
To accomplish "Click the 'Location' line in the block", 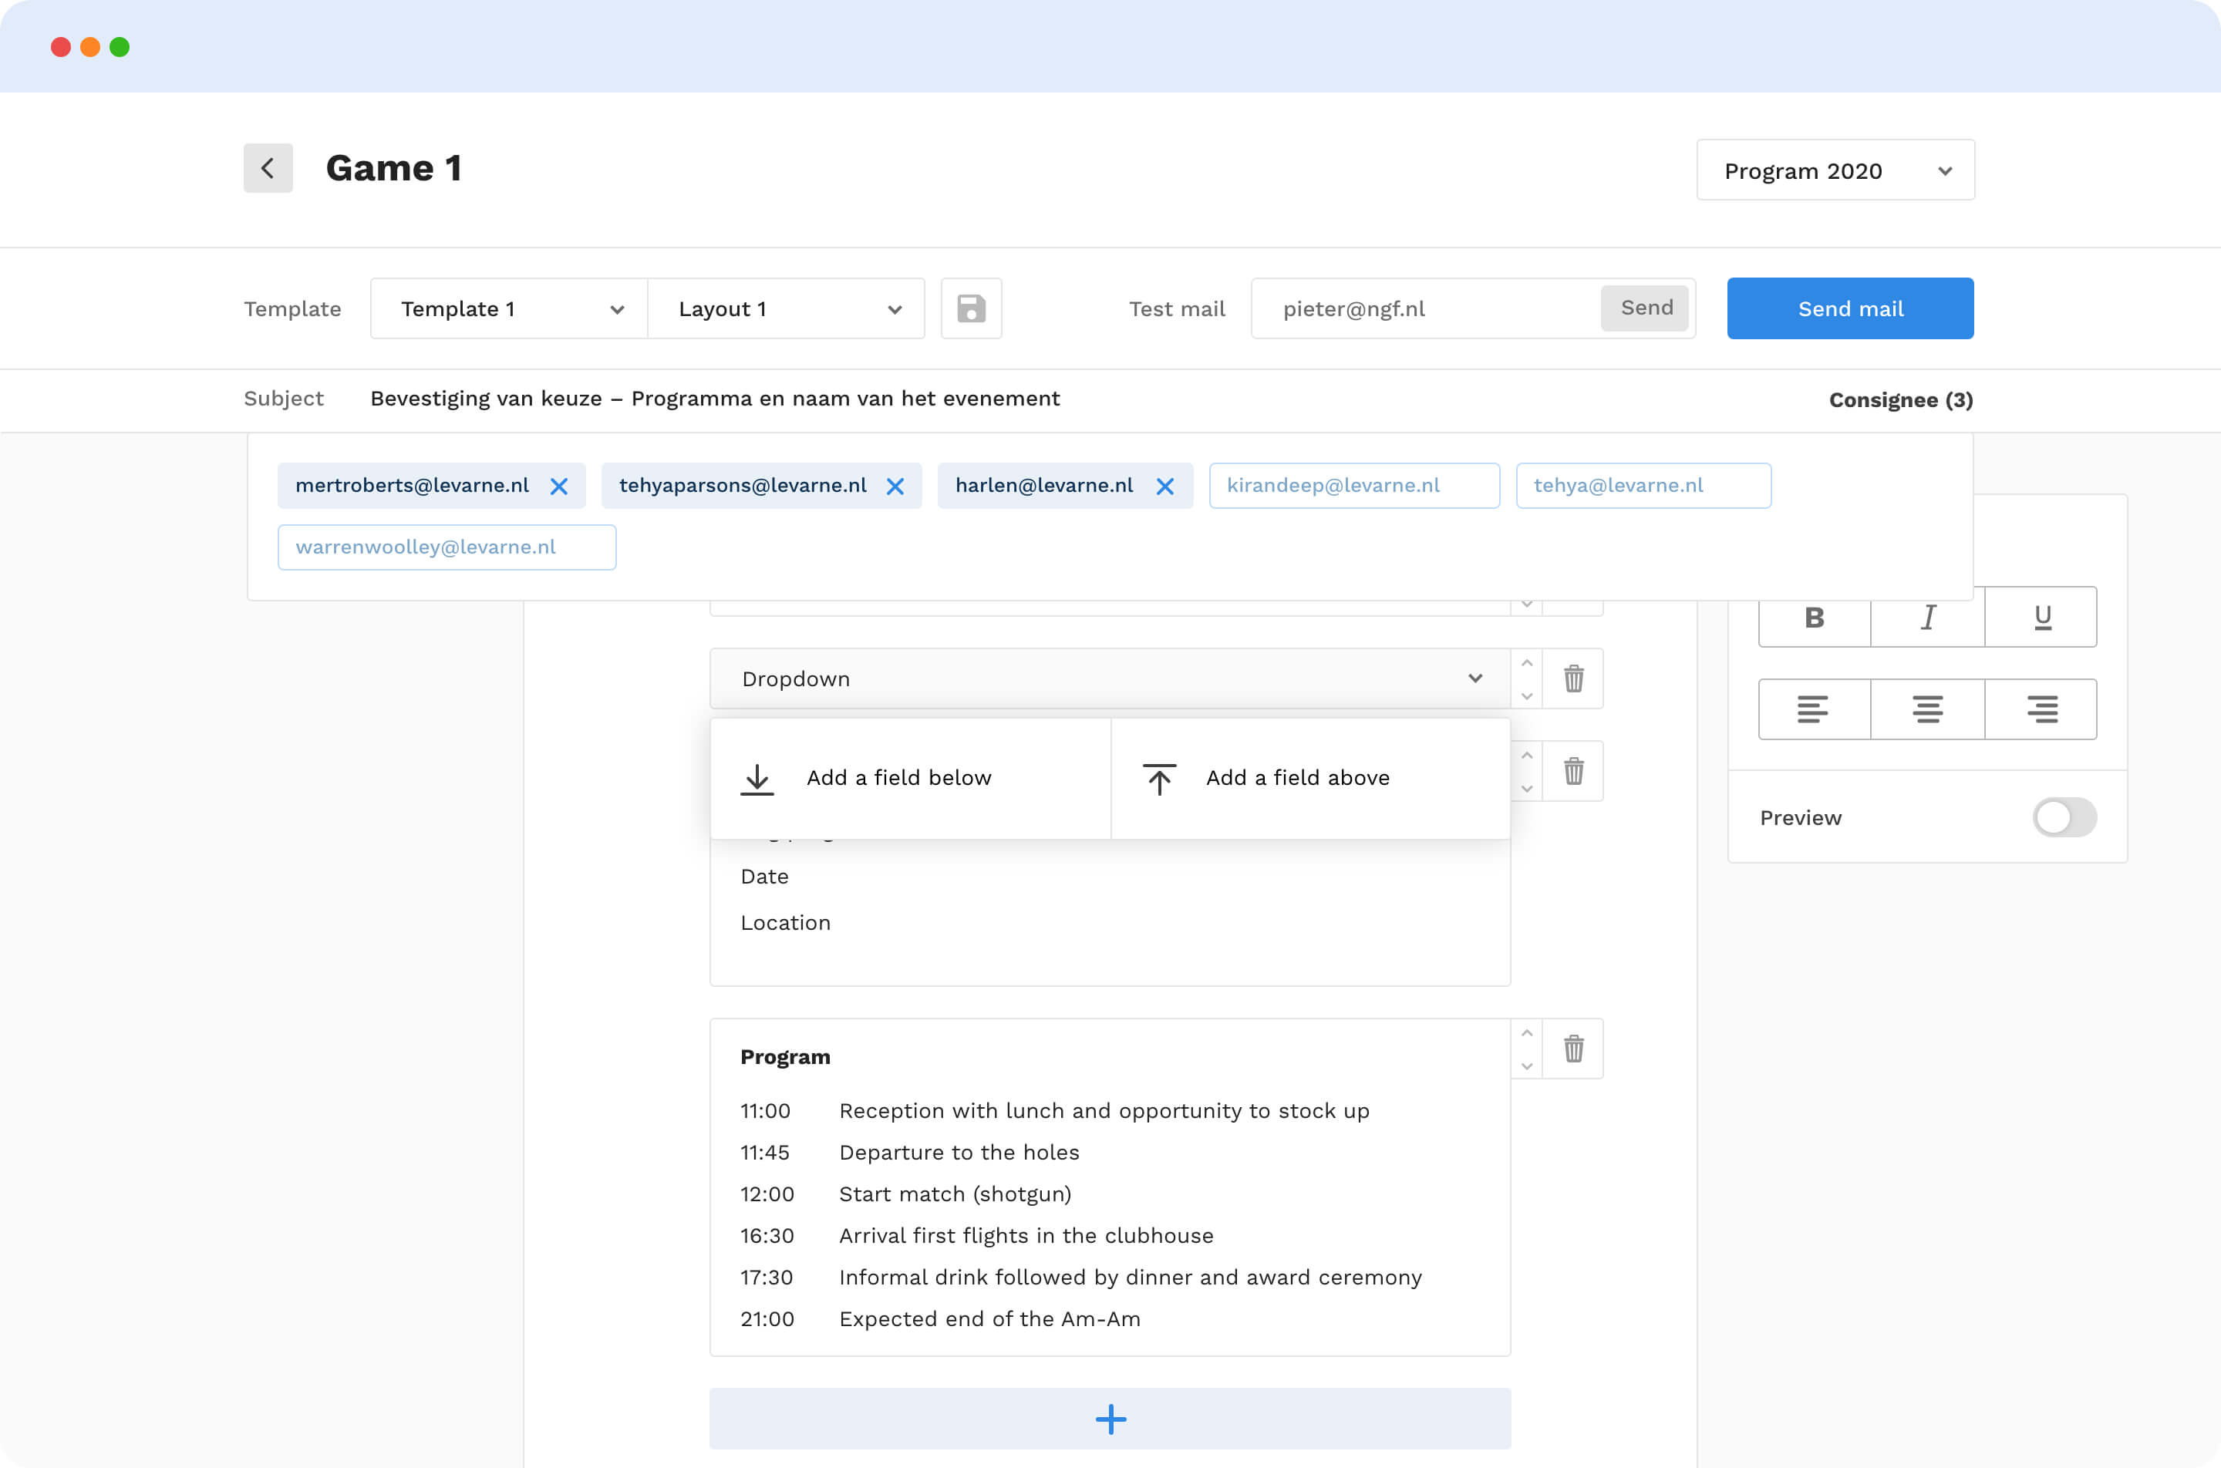I will point(784,923).
